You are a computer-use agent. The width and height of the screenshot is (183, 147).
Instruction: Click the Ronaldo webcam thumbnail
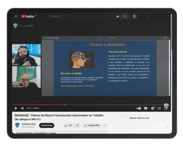coord(26,55)
